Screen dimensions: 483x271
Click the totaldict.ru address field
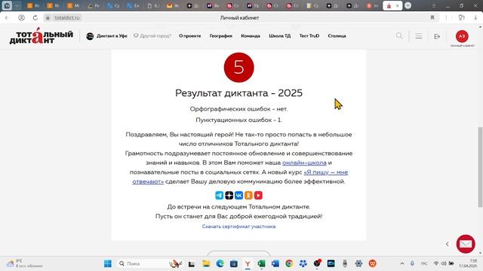[67, 18]
